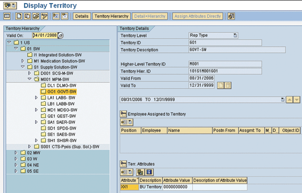Click the Postn From column header
This screenshot has width=302, height=193.
(x=225, y=131)
